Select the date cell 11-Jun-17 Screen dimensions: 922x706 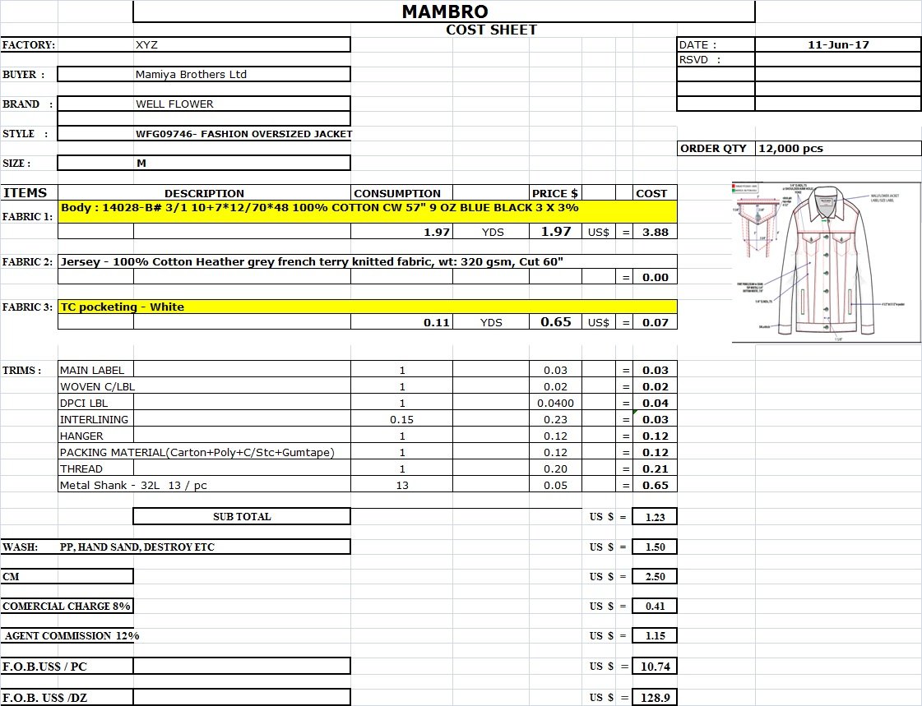838,44
